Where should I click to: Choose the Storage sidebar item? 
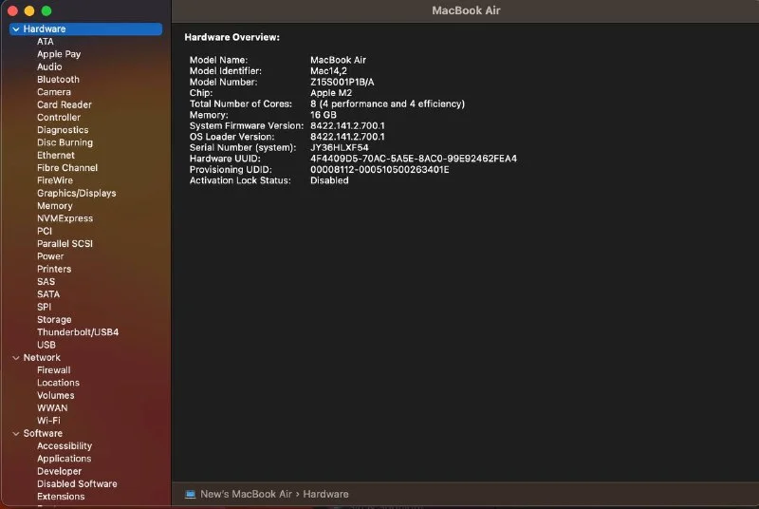coord(54,320)
